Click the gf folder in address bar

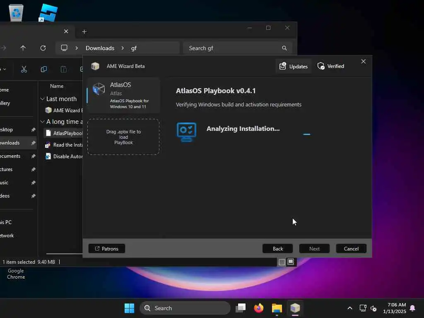pos(134,48)
